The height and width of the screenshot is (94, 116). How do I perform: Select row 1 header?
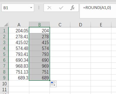(x=4, y=30)
